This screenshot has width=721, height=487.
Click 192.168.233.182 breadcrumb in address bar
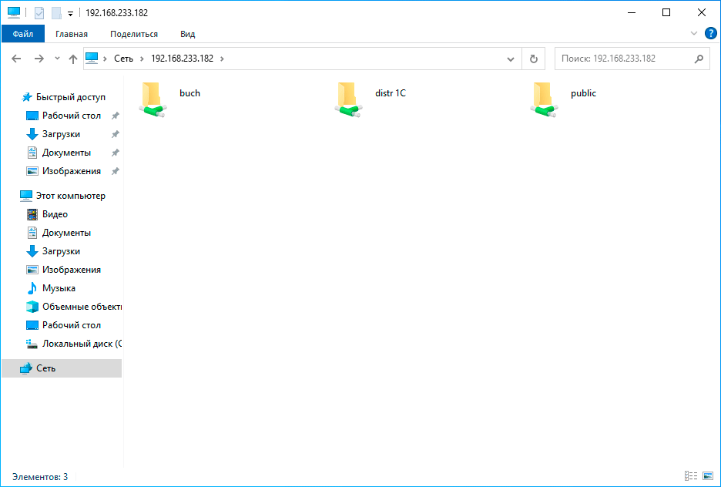(182, 59)
